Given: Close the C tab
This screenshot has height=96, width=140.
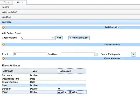Looking at the screenshot, I should (8, 3).
